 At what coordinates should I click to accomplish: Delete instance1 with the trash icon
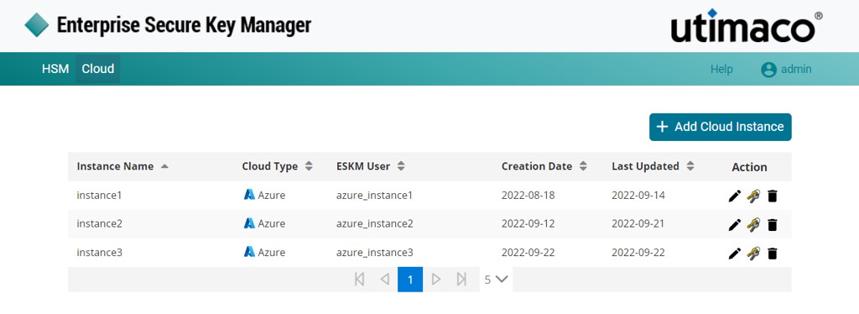pyautogui.click(x=773, y=196)
